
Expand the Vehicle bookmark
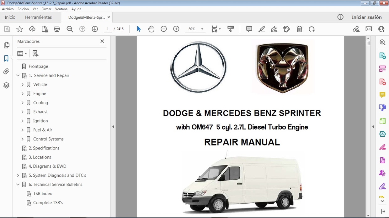22,84
